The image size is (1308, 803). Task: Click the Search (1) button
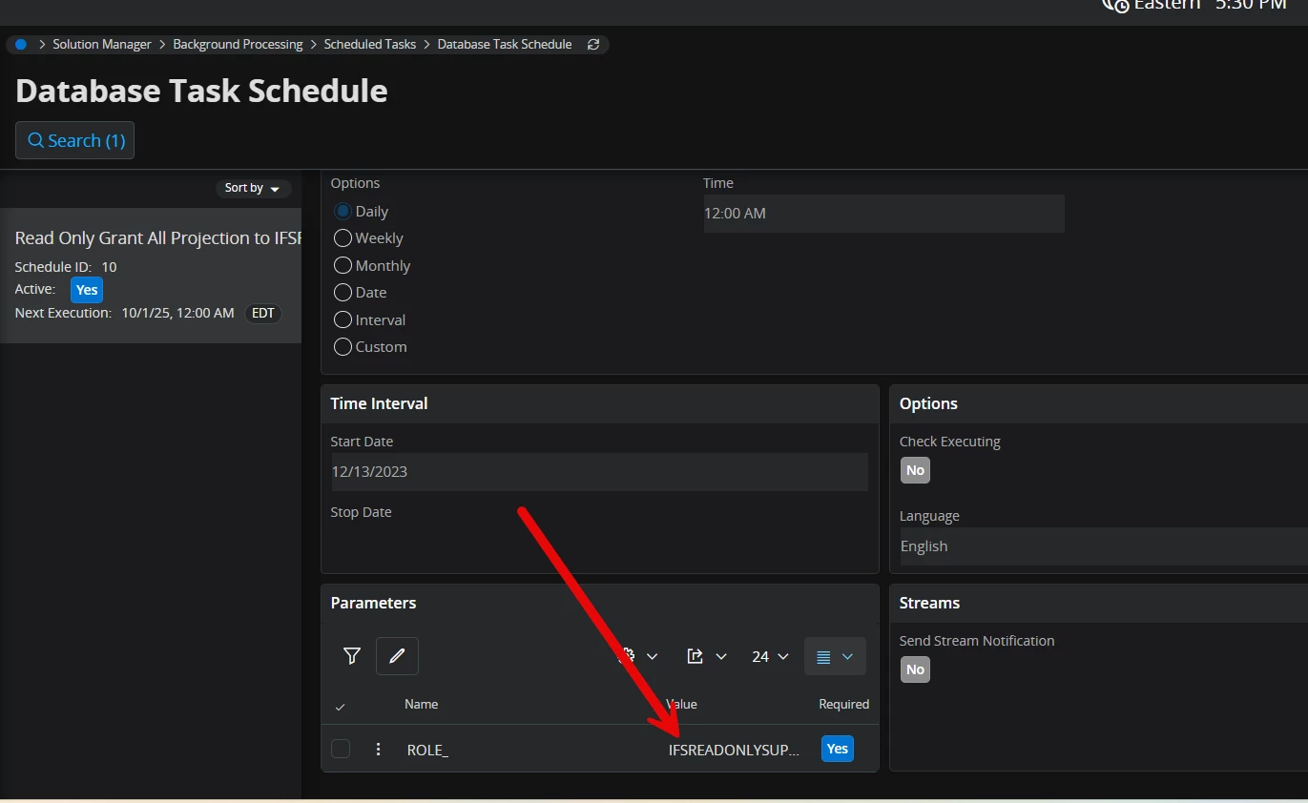coord(74,140)
